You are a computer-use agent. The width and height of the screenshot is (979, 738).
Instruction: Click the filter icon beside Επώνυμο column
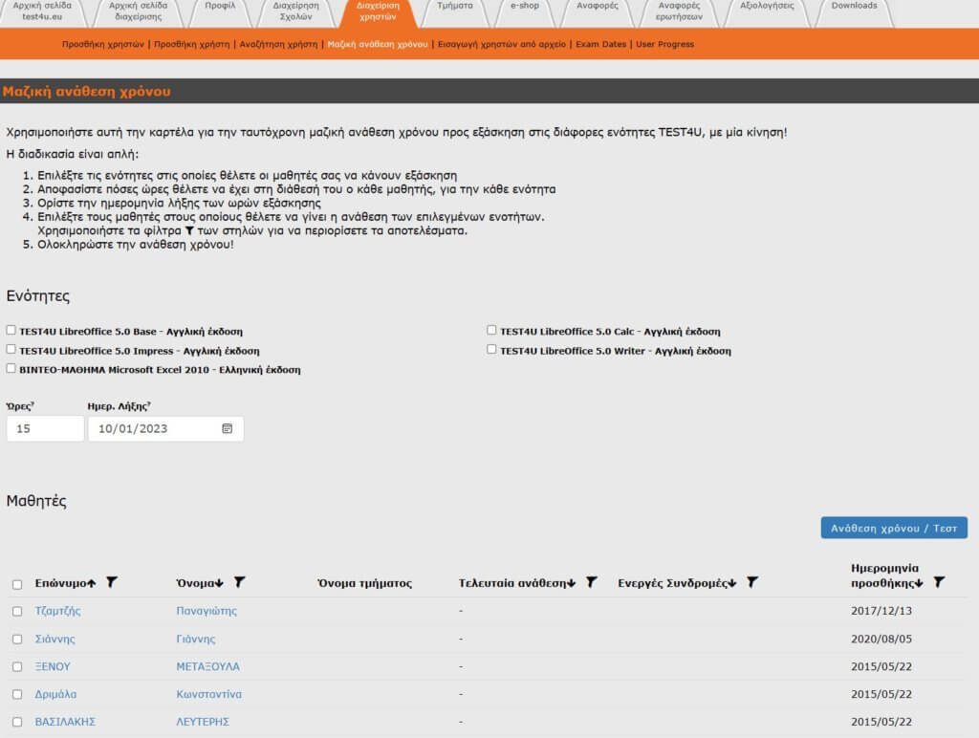(x=112, y=581)
